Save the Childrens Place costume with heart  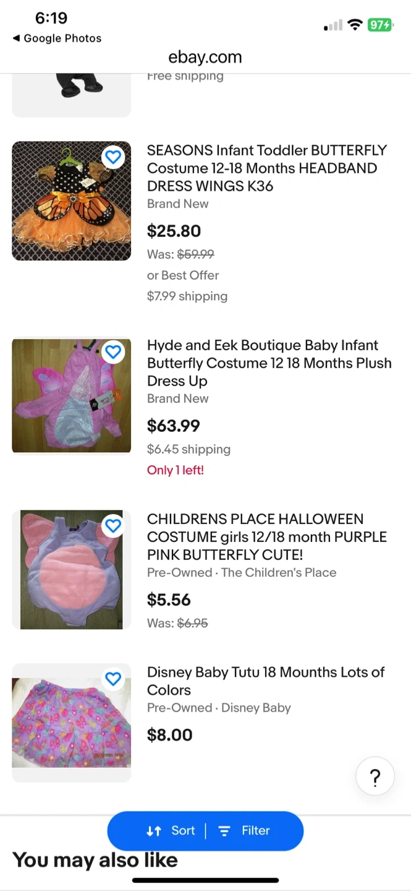tap(113, 526)
